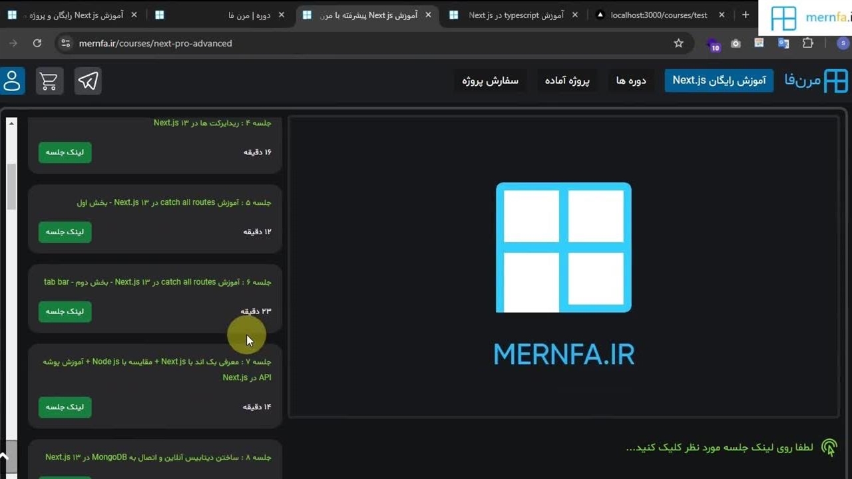
Task: Open session 5 link (catch all routes بخش اول)
Action: point(65,232)
